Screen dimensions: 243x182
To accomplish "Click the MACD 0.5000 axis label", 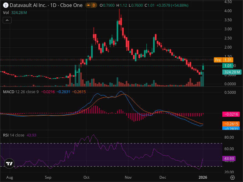I will (x=230, y=93).
